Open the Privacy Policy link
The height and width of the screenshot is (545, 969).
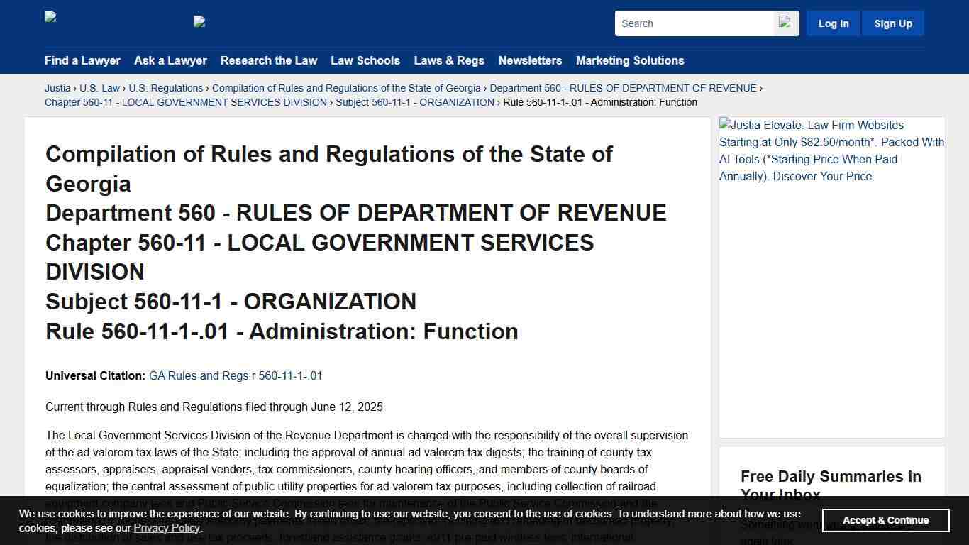click(167, 527)
